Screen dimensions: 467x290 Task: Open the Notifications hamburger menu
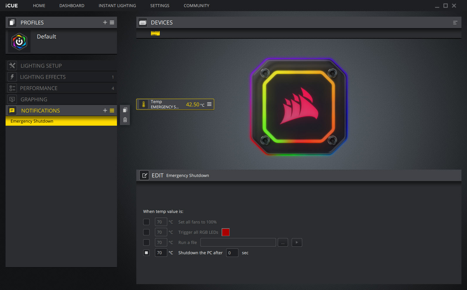click(x=112, y=110)
